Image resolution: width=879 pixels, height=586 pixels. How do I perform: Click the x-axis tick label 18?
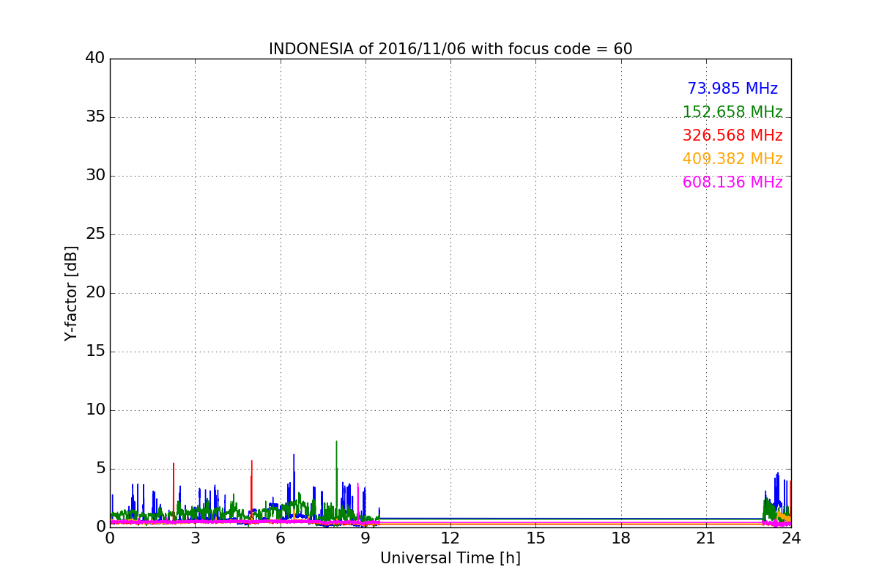click(621, 538)
